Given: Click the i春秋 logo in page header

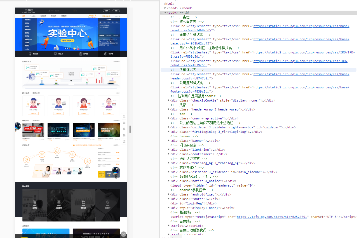Looking at the screenshot, I should (x=29, y=11).
